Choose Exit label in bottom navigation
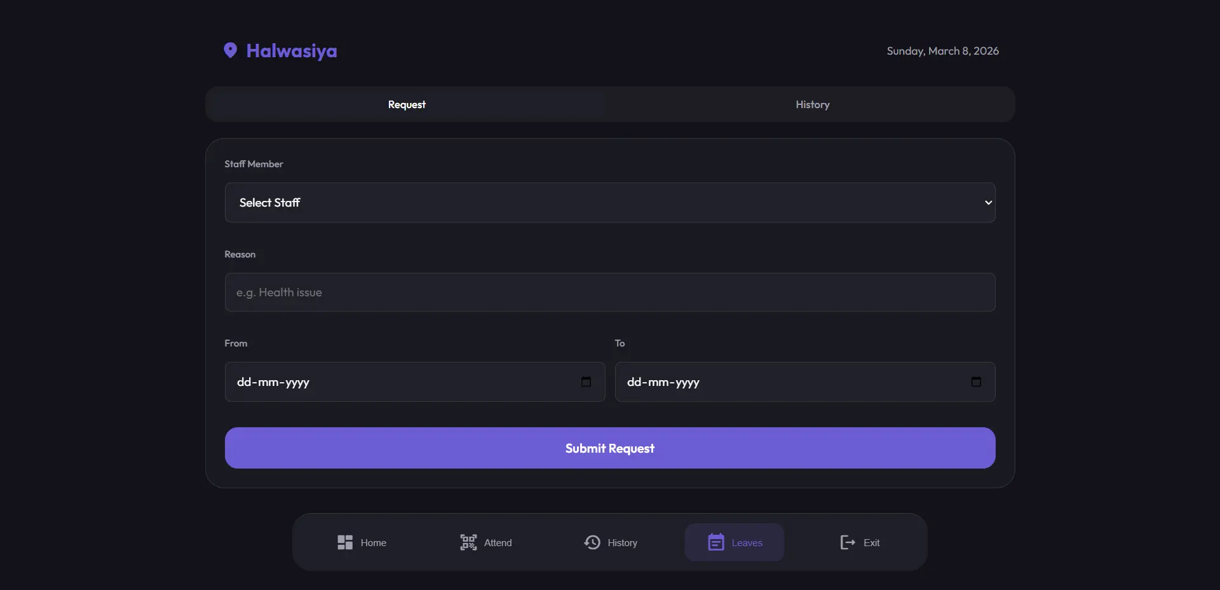 coord(871,543)
